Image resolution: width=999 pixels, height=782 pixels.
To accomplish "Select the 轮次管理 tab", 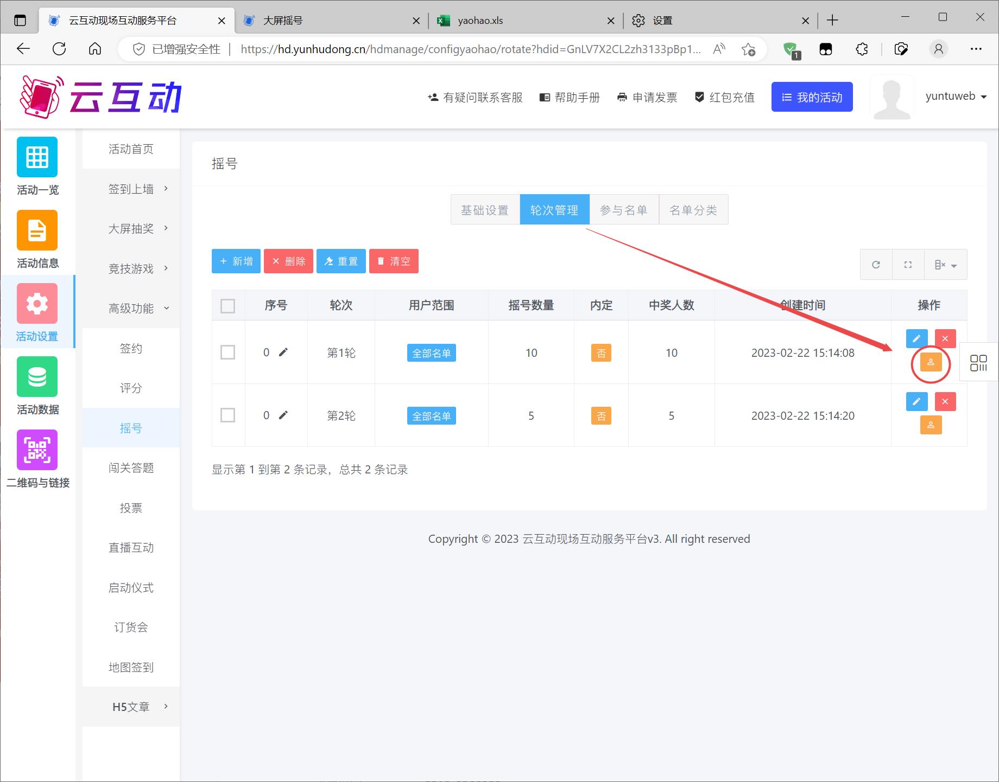I will tap(554, 210).
